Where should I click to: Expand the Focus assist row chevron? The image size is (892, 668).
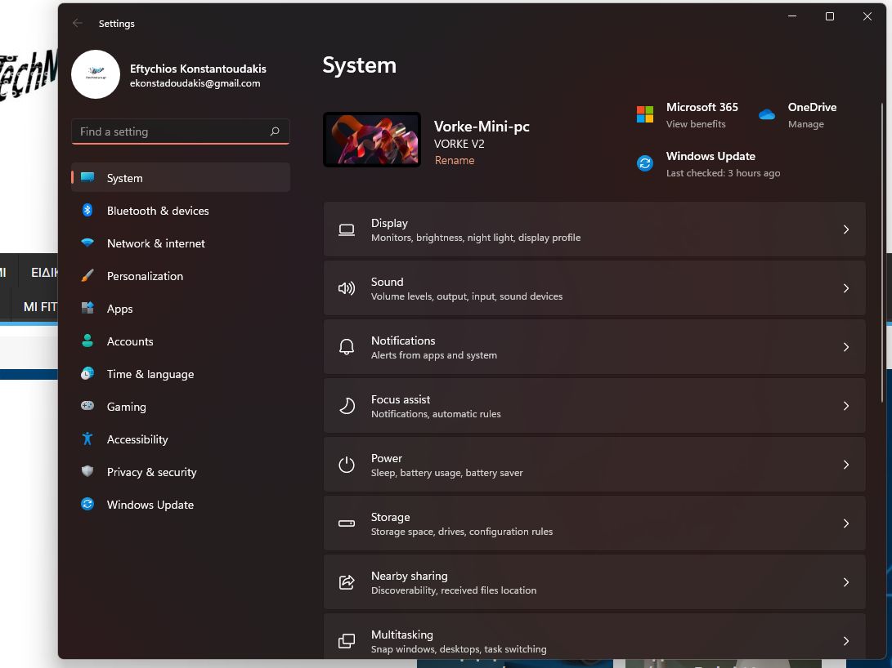pyautogui.click(x=846, y=406)
